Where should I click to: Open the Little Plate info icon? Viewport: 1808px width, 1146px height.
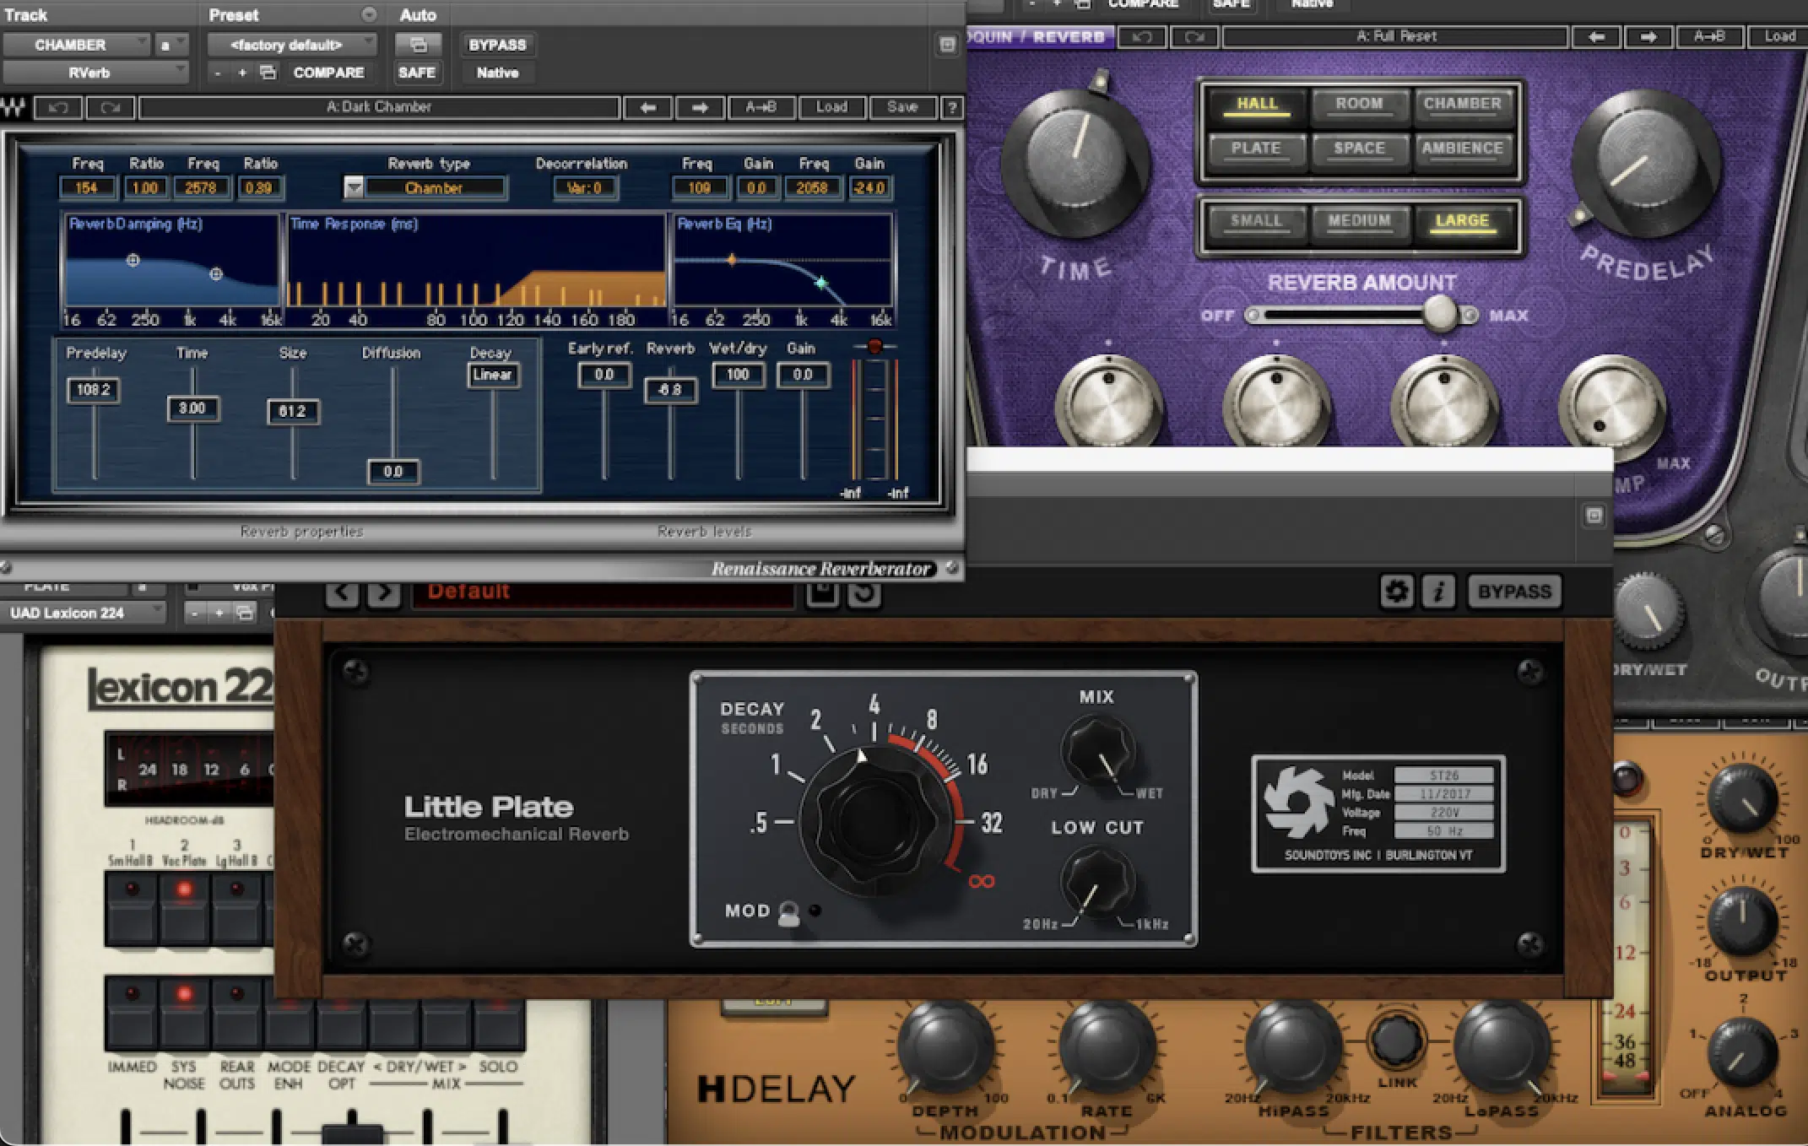[x=1439, y=592]
